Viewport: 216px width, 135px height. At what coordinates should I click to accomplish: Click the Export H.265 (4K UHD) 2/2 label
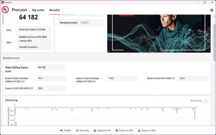pos(19,88)
